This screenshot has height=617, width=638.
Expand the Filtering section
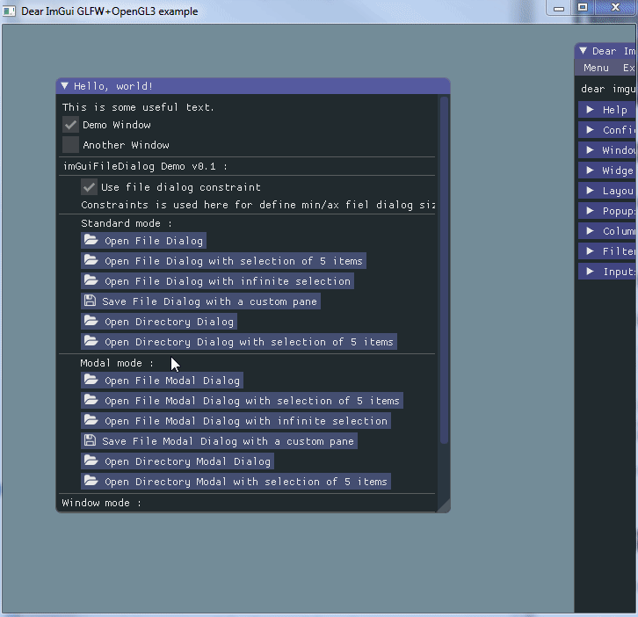click(x=608, y=251)
